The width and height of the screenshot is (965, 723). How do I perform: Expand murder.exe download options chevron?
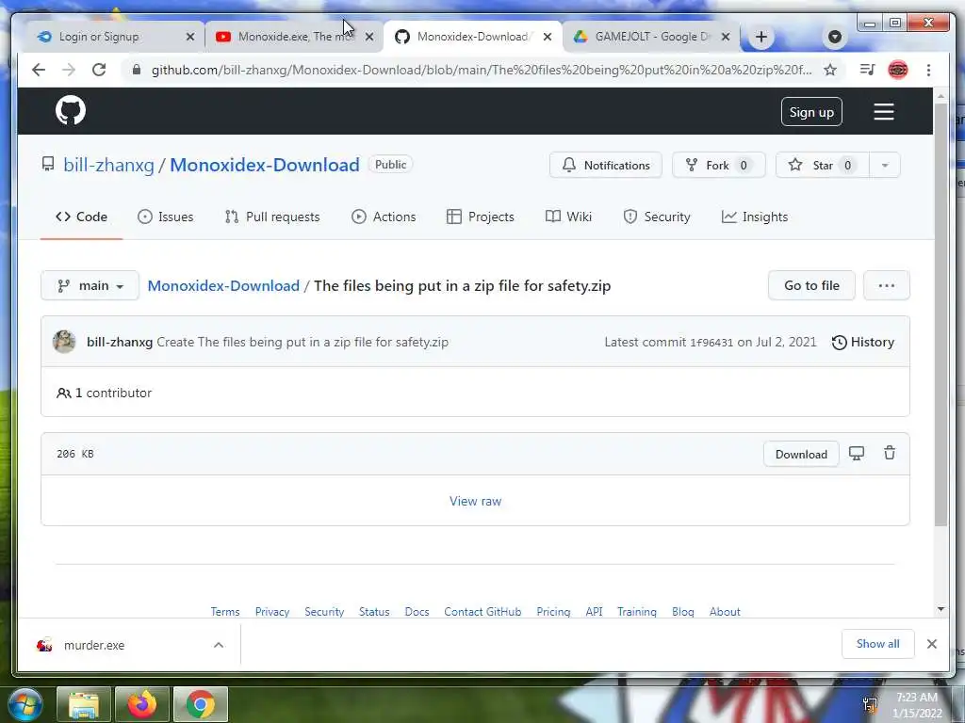[x=219, y=645]
